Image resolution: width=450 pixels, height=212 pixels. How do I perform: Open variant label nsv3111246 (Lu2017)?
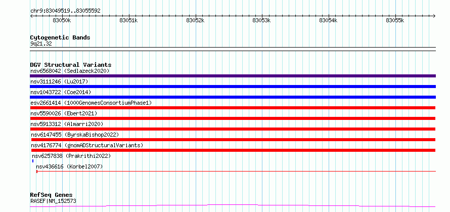59,81
